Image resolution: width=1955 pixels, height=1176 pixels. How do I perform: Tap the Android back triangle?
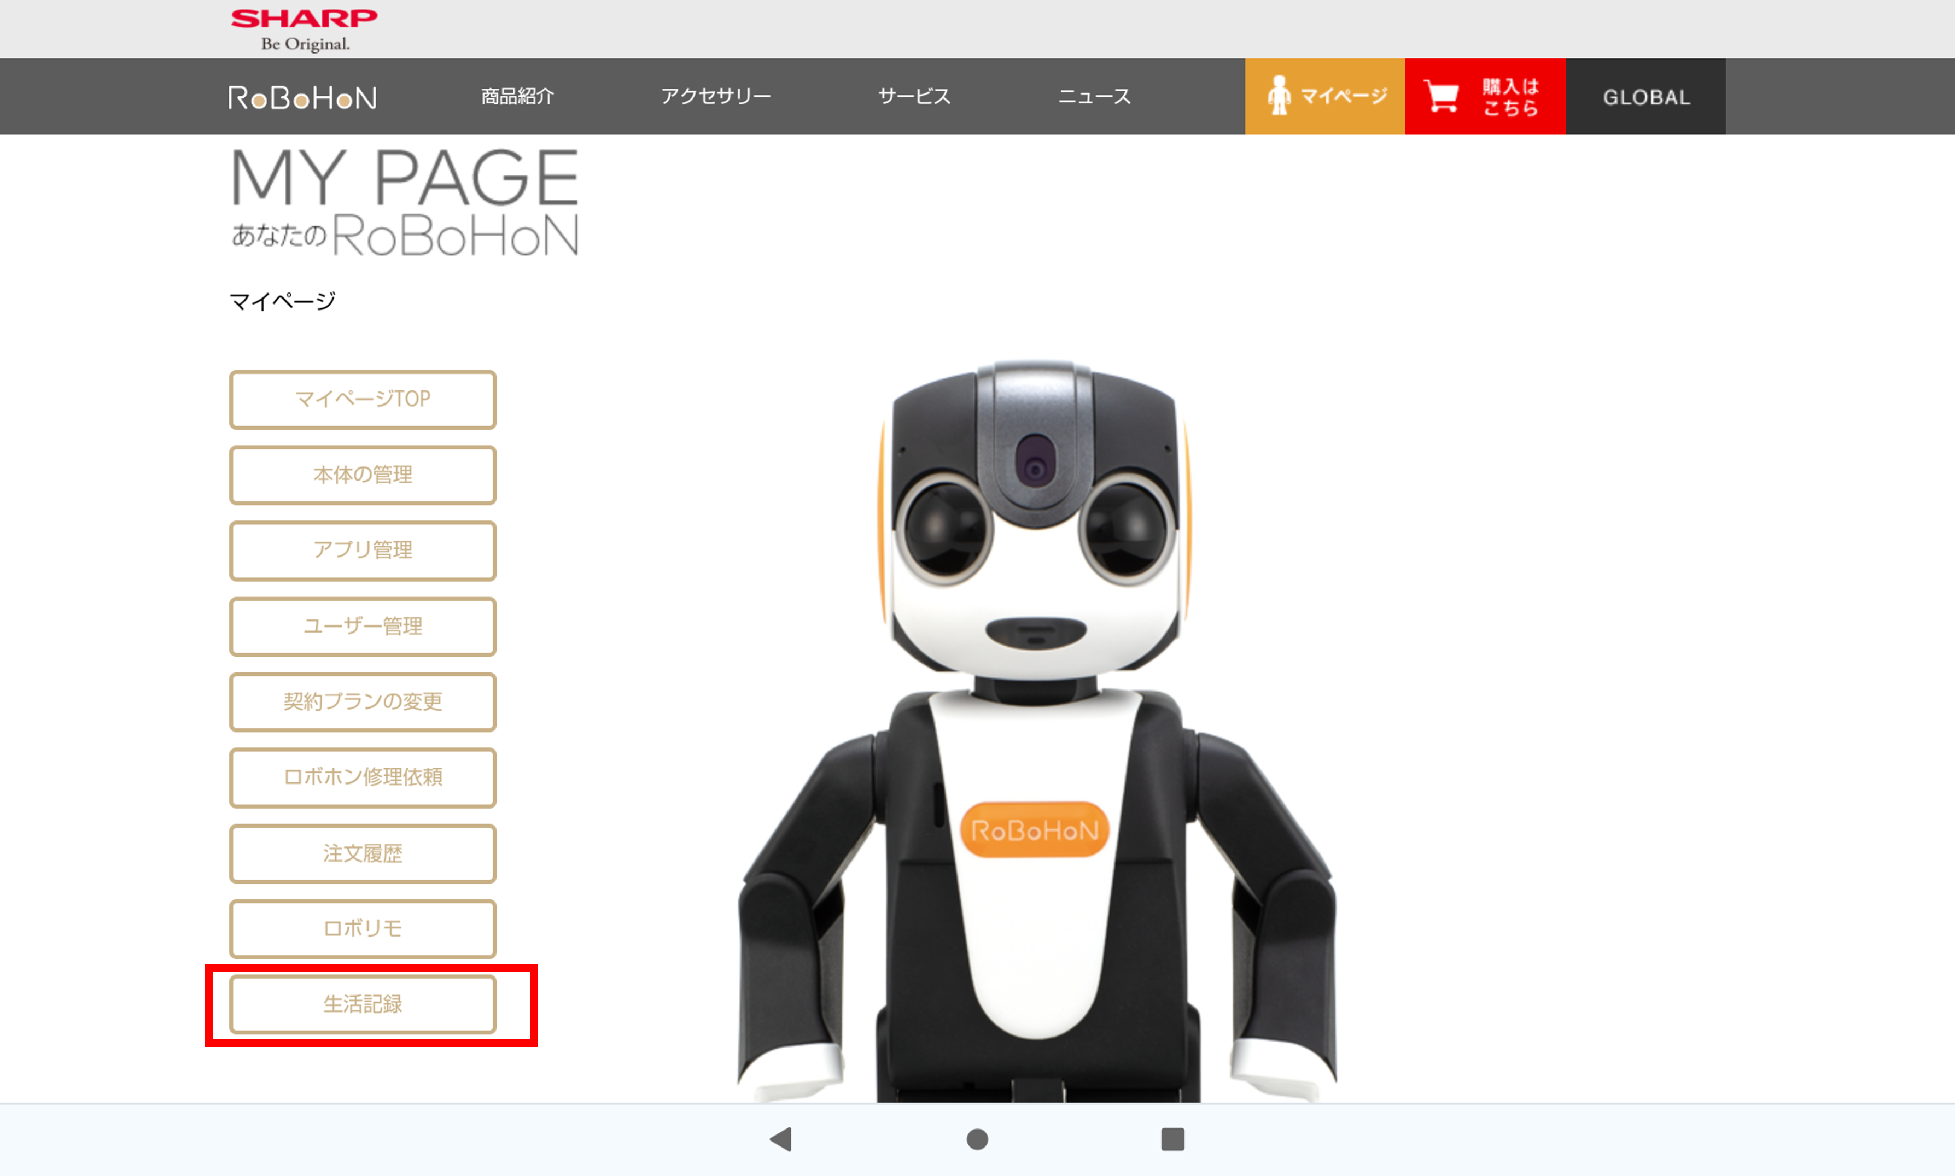[781, 1139]
